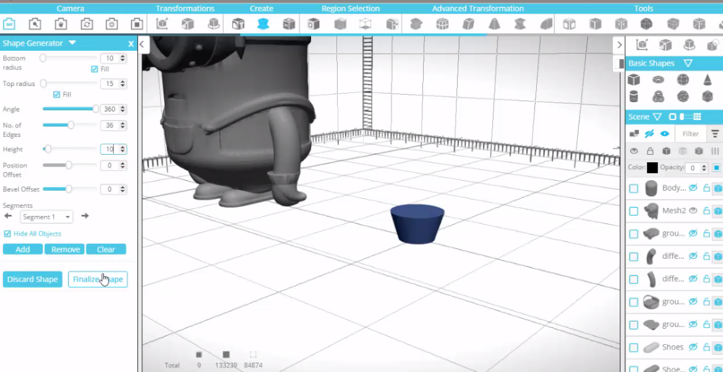723x372 pixels.
Task: Click the Rotate icon in the top Transformations group
Action: tap(213, 24)
